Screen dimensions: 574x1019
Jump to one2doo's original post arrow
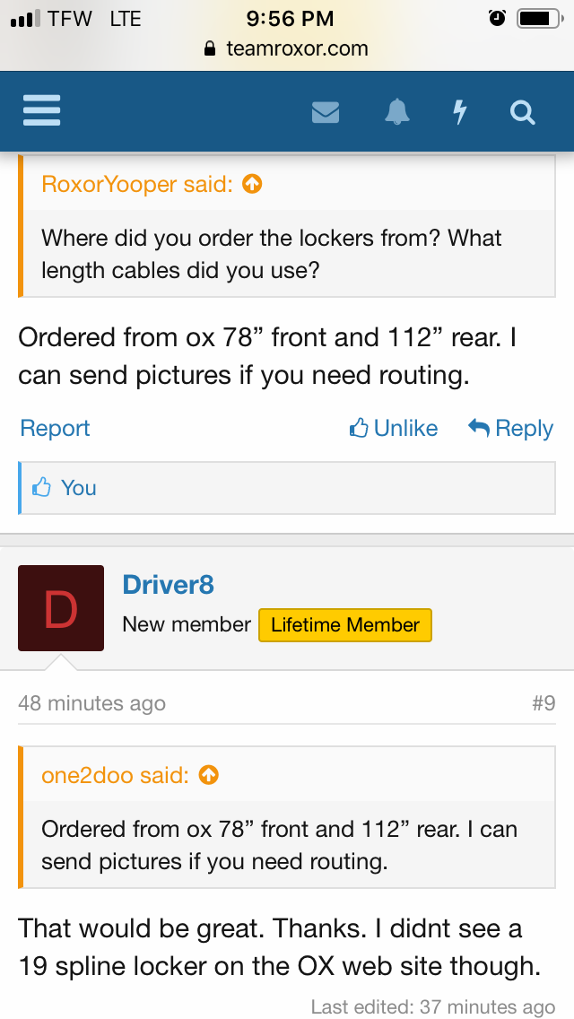point(208,775)
